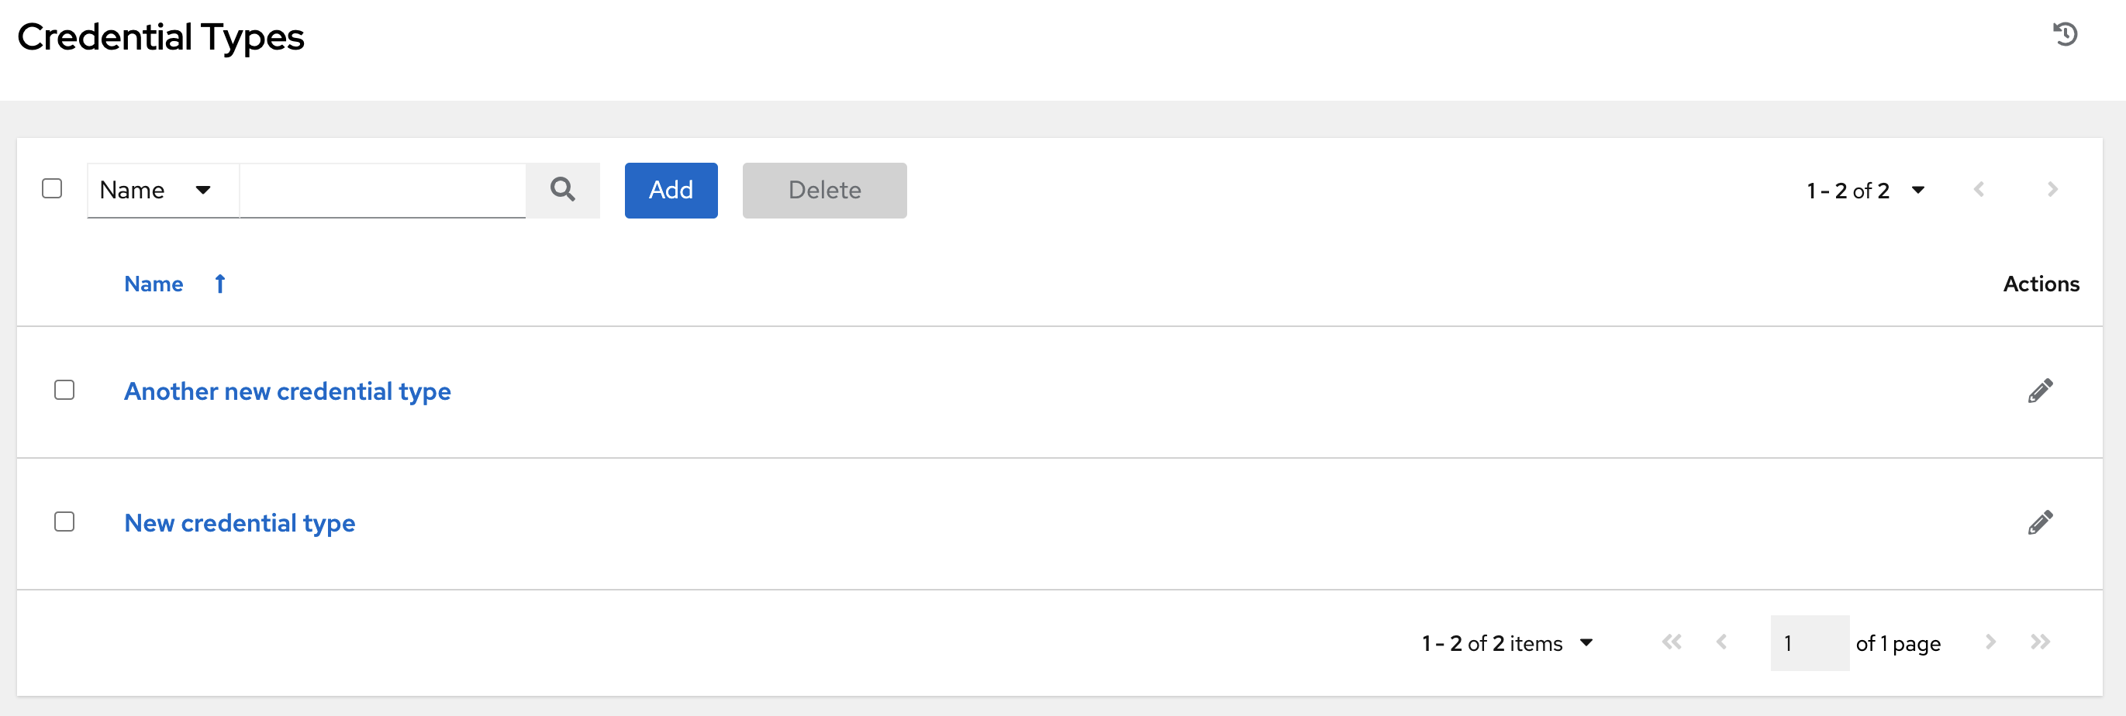
Task: Toggle the select-all checkbox in the toolbar
Action: pos(52,190)
